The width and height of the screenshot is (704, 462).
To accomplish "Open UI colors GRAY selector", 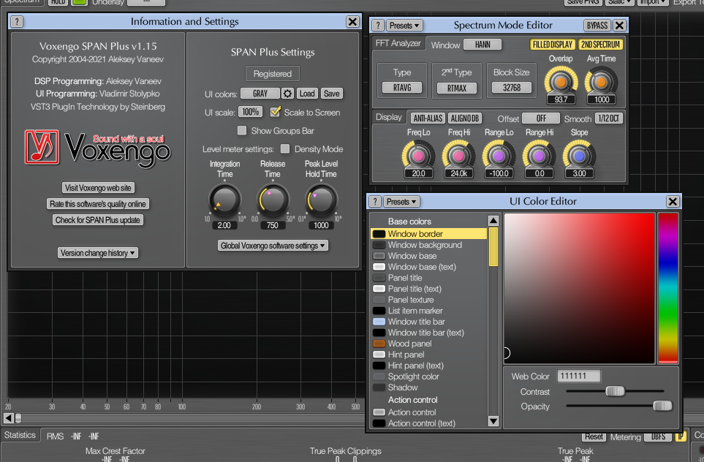I will tap(260, 94).
